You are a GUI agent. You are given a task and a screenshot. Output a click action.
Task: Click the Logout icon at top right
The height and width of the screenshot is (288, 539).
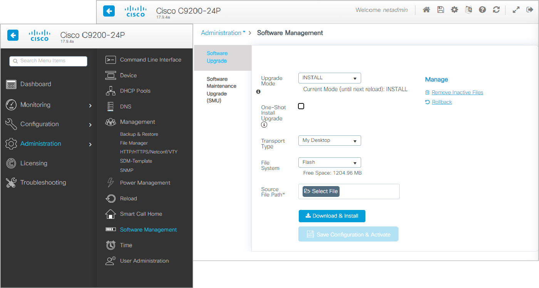coord(530,10)
